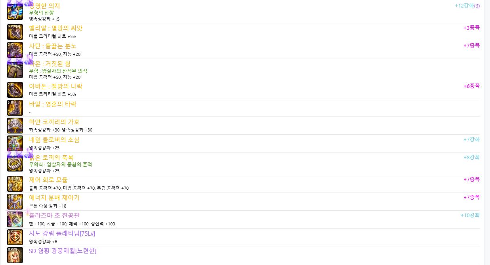Image resolution: width=490 pixels, height=265 pixels.
Task: Click the 하얀 코끼리의 가호 bracelet icon
Action: coord(15,126)
